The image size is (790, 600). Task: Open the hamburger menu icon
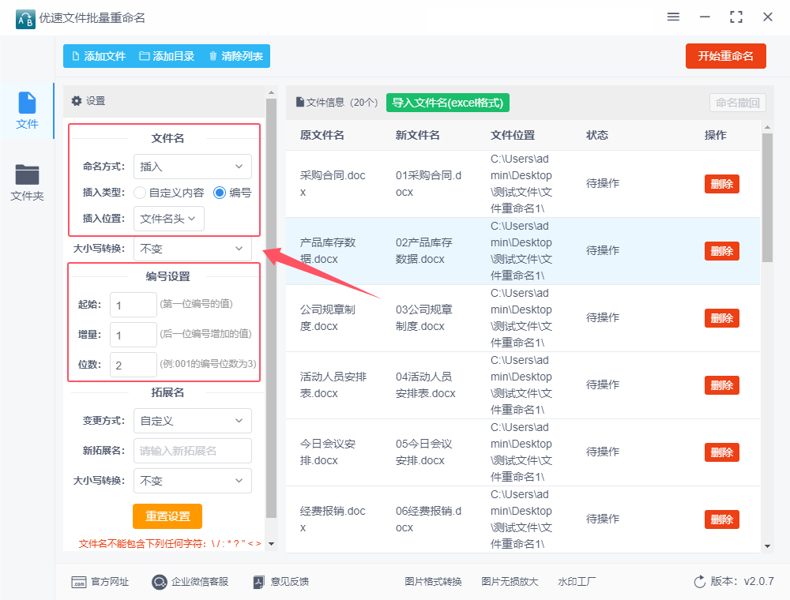tap(673, 17)
